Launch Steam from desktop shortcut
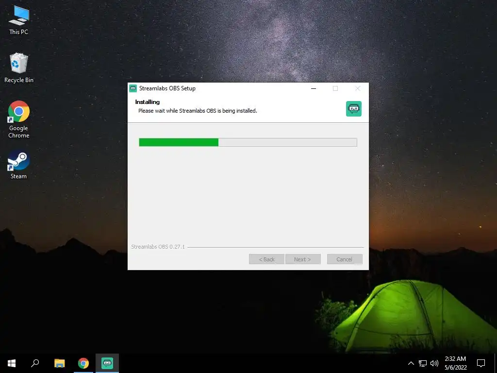497x373 pixels. [x=19, y=165]
